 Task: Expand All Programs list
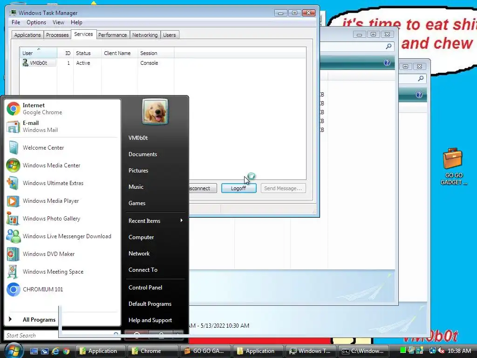coord(32,319)
